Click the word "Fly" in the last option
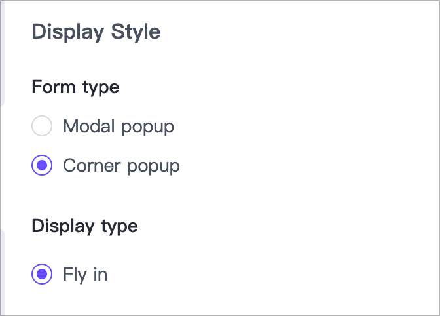Image resolution: width=440 pixels, height=316 pixels. click(75, 274)
